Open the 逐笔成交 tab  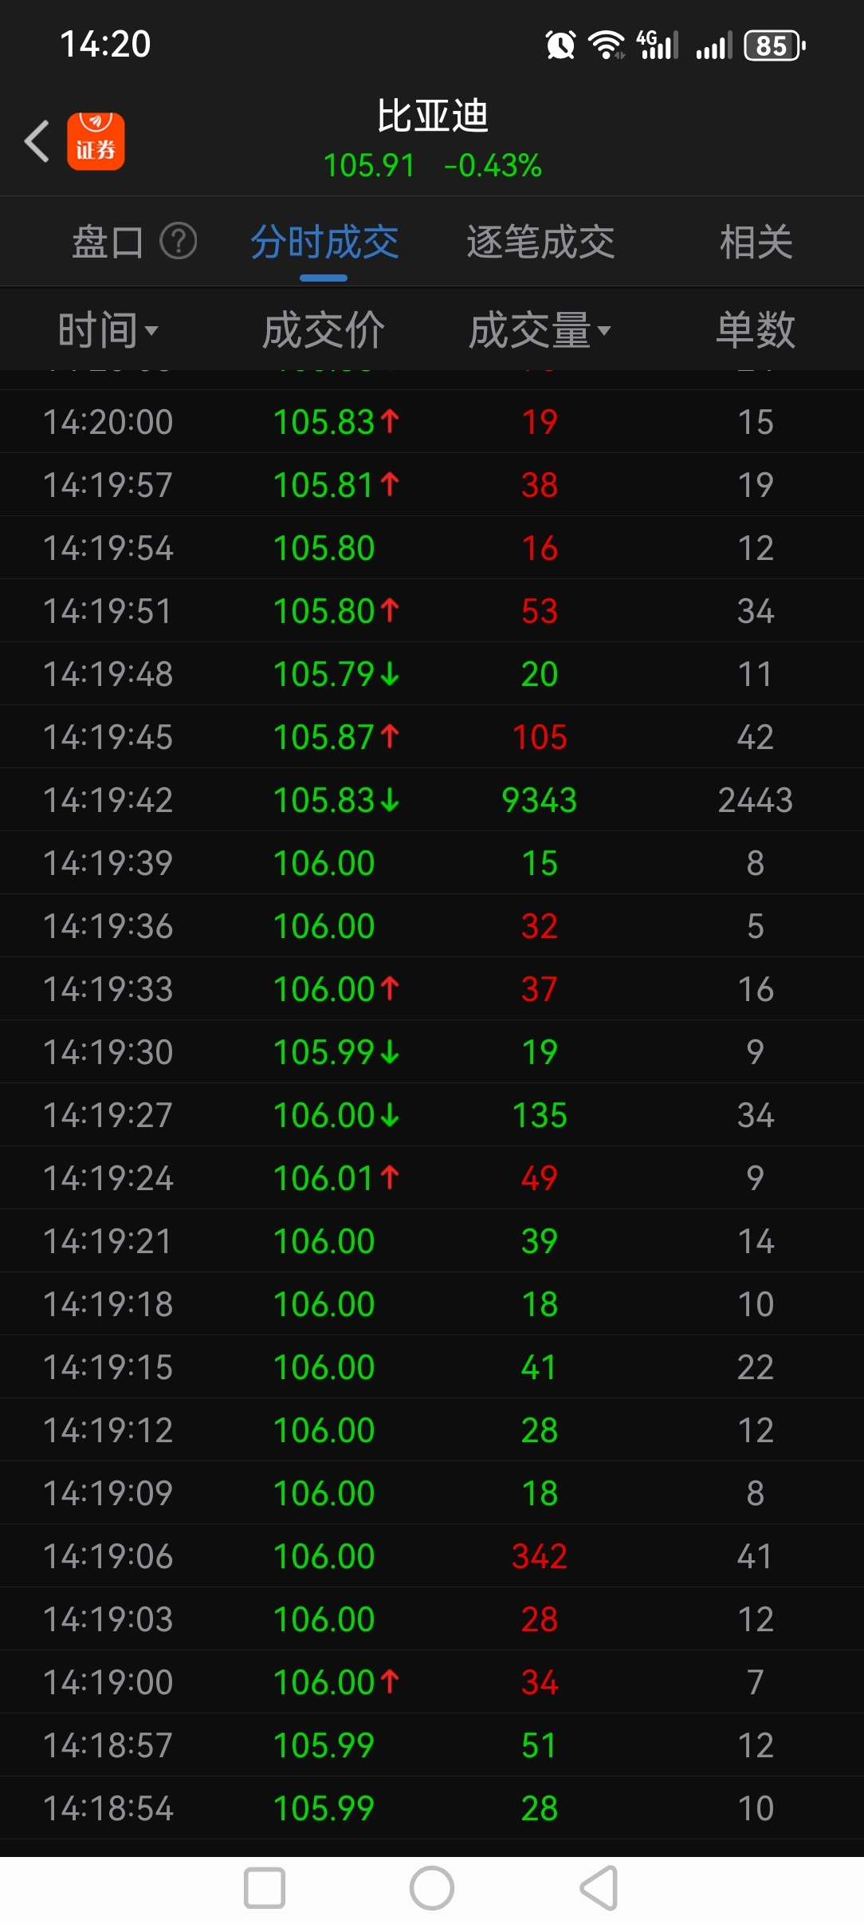click(x=540, y=242)
